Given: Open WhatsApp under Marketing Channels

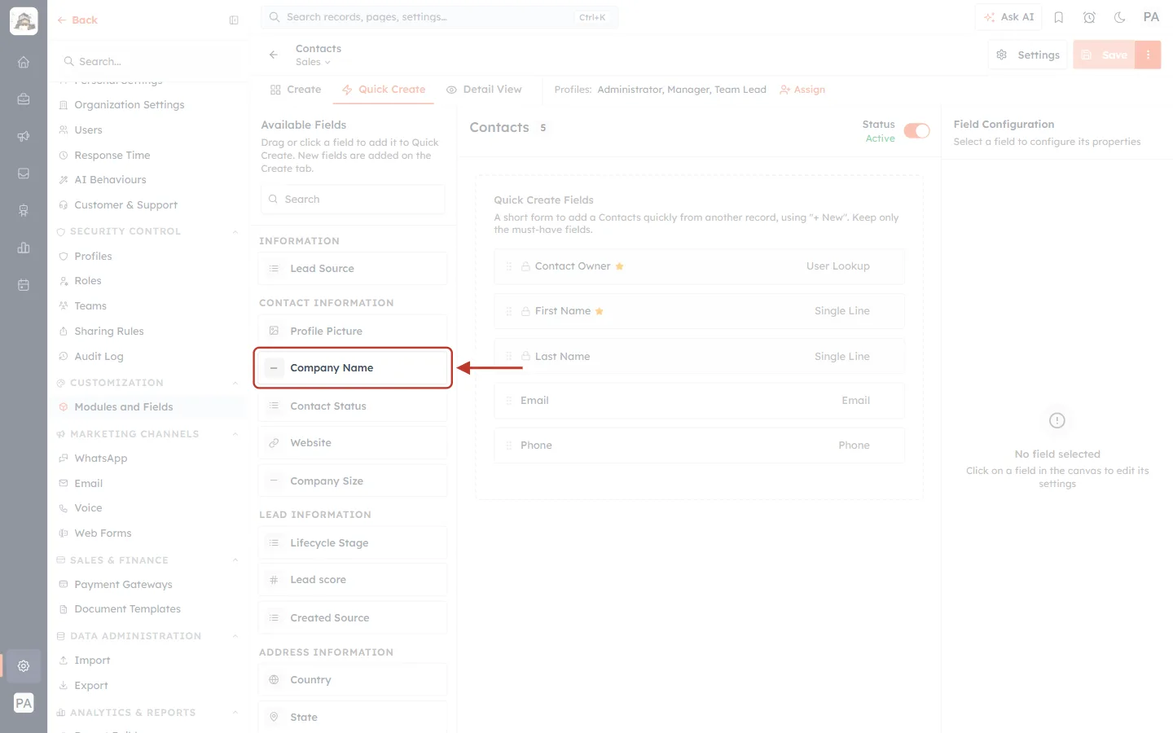Looking at the screenshot, I should point(101,459).
